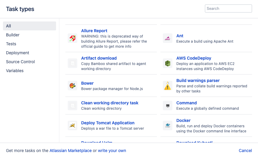258x158 pixels.
Task: Click the 'Parse and collate build warnings' description
Action: pos(212,89)
